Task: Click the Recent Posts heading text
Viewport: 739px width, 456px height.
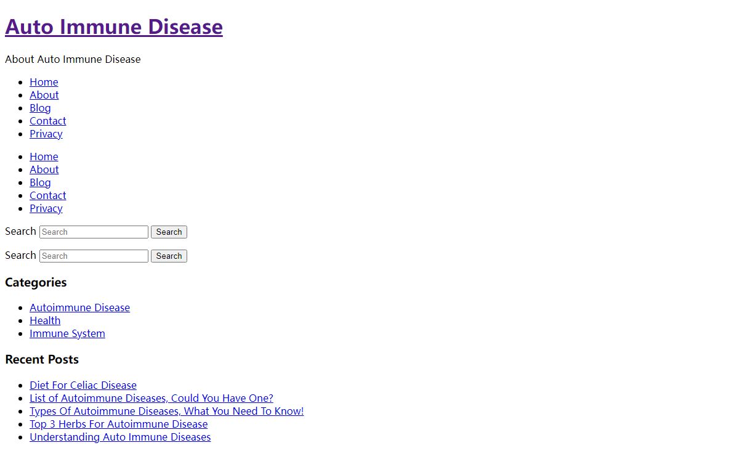Action: click(42, 359)
